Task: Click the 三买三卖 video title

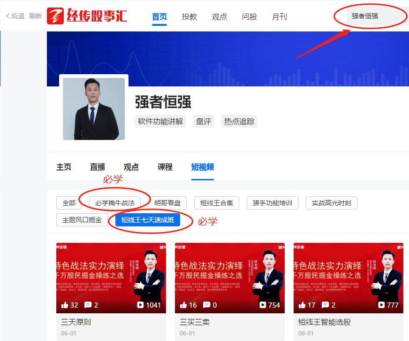Action: point(195,322)
